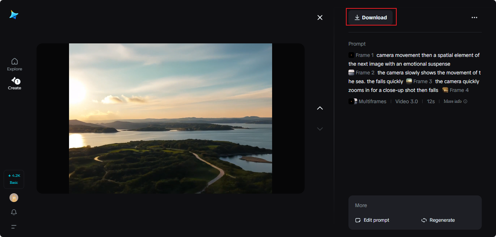This screenshot has width=496, height=237.
Task: Regenerate the video
Action: pyautogui.click(x=438, y=220)
